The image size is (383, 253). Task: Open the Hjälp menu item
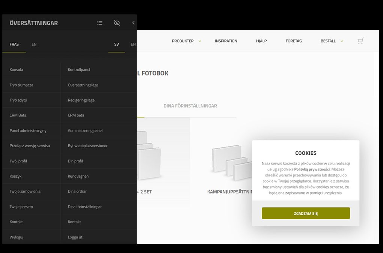click(x=261, y=41)
